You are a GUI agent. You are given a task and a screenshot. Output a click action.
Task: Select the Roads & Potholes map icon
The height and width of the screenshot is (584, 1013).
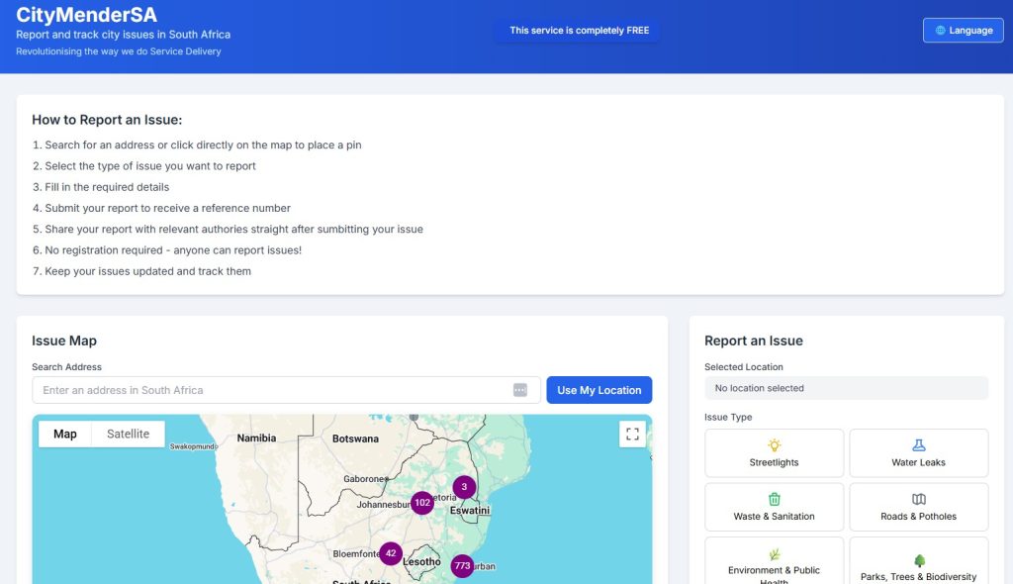pos(918,499)
